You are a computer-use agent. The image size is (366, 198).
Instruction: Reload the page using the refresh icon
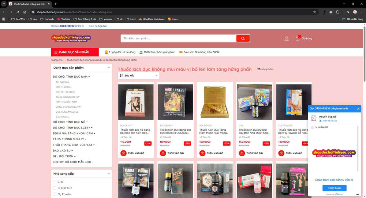pyautogui.click(x=17, y=12)
